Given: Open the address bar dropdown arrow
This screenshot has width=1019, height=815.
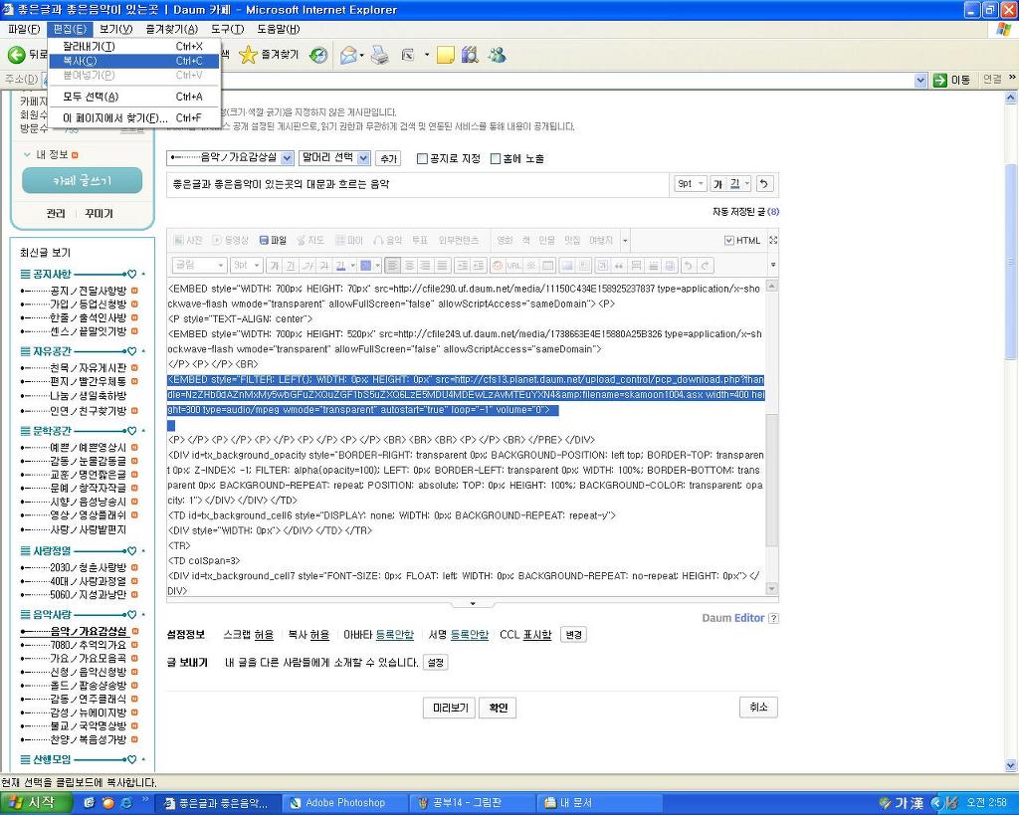Looking at the screenshot, I should click(x=920, y=80).
